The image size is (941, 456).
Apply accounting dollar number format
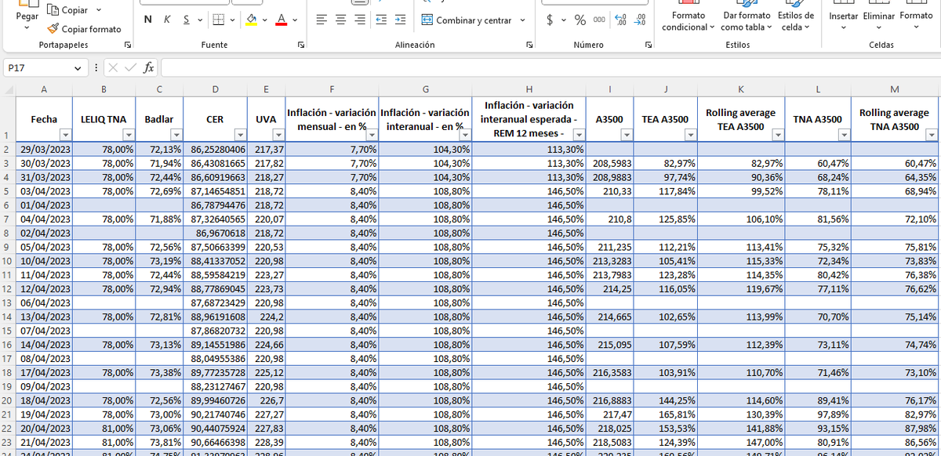550,20
